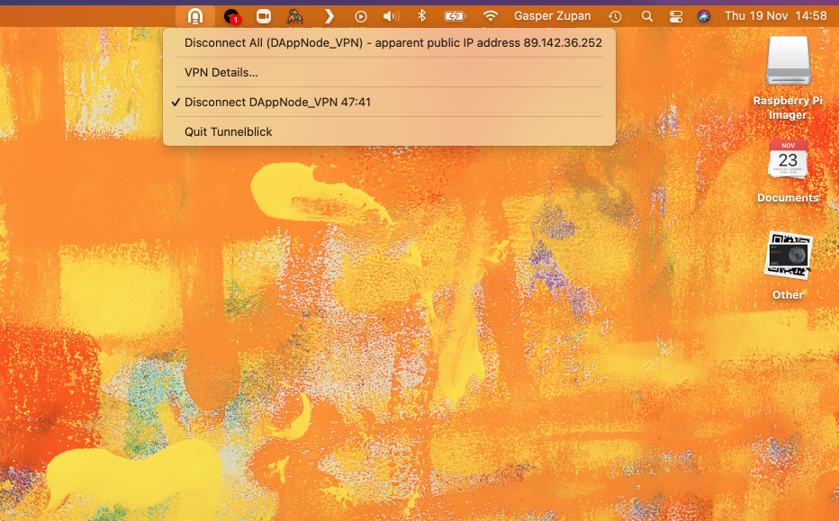Click the Zoom camera menu bar icon
Viewport: 839px width, 521px height.
tap(264, 16)
